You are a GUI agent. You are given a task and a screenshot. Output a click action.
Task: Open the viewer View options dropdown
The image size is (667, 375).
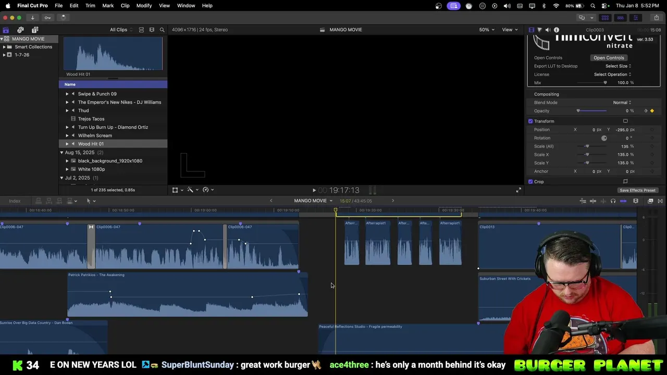click(510, 30)
